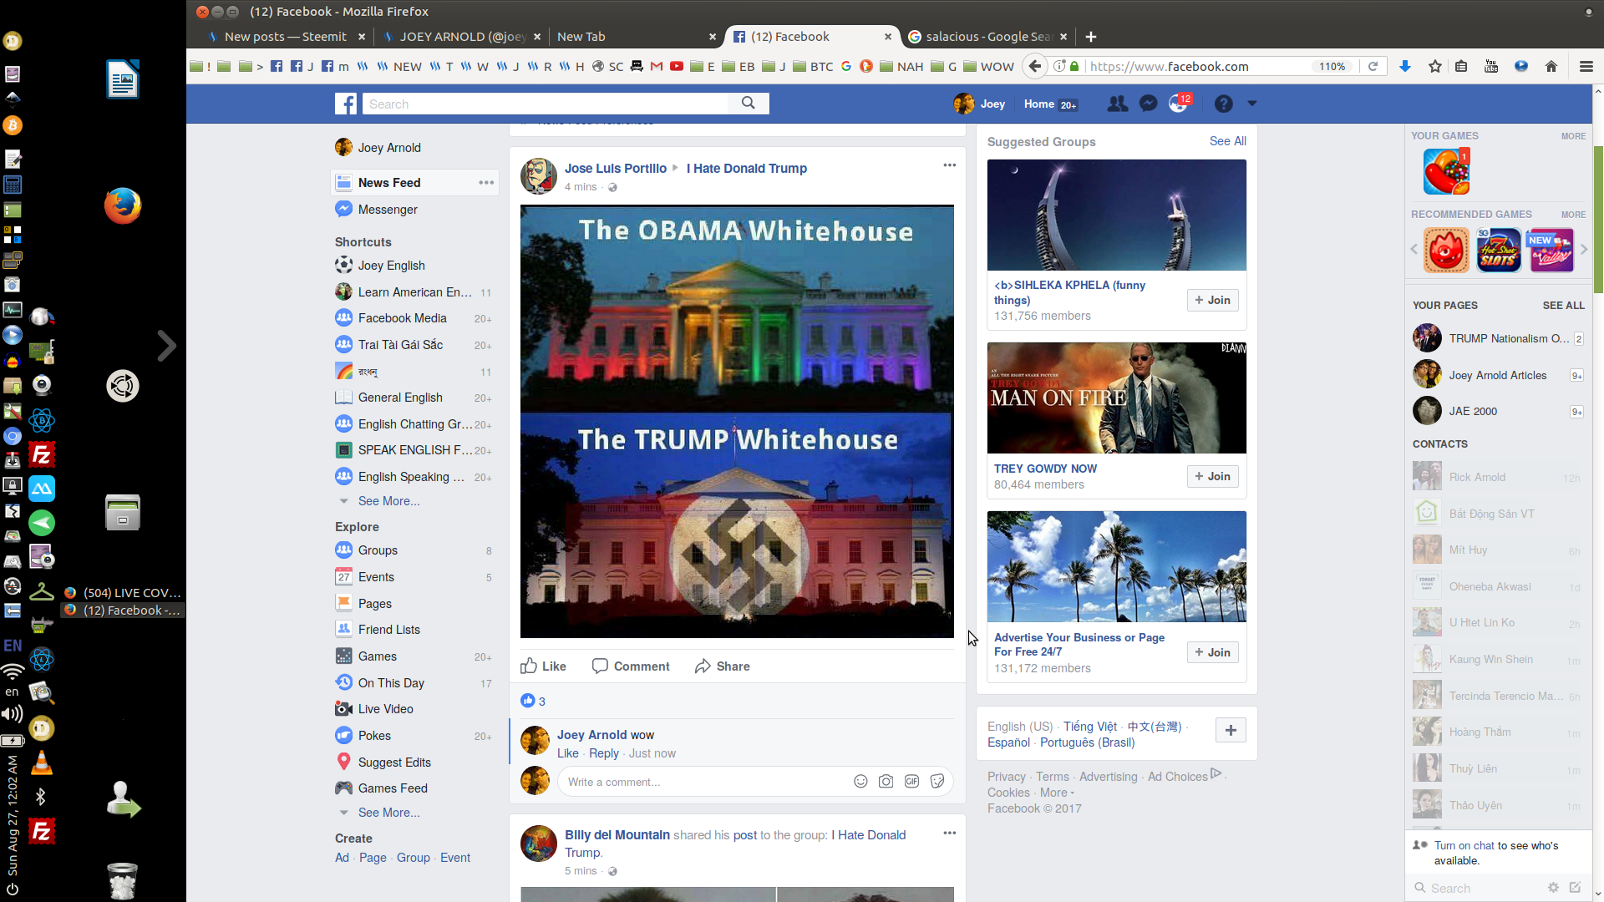Click the Firefox vertical scrollbar thumb
Viewport: 1604px width, 902px height.
[1598, 220]
